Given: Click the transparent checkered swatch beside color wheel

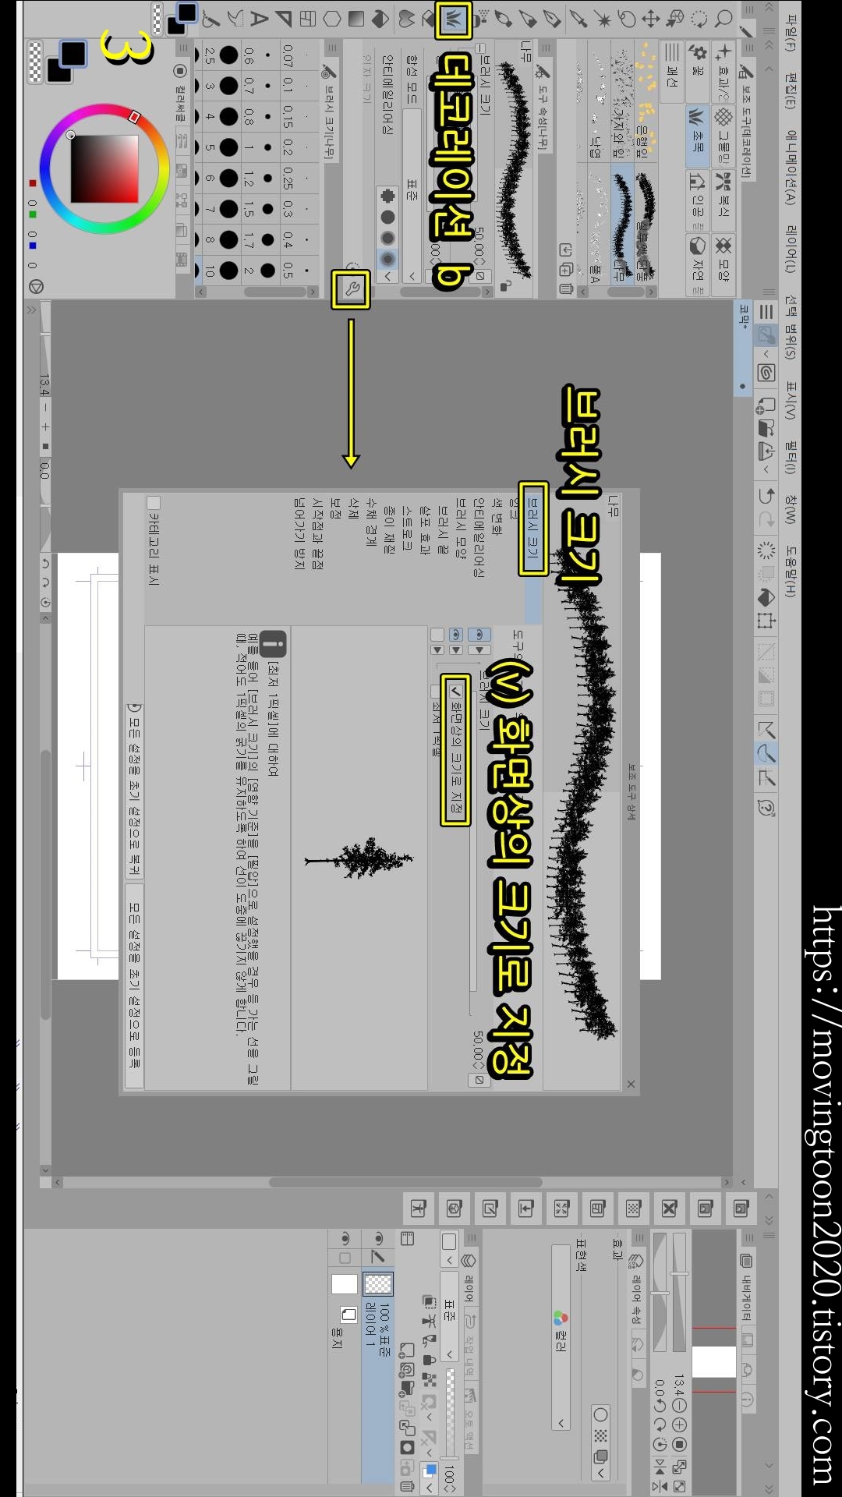Looking at the screenshot, I should 35,62.
